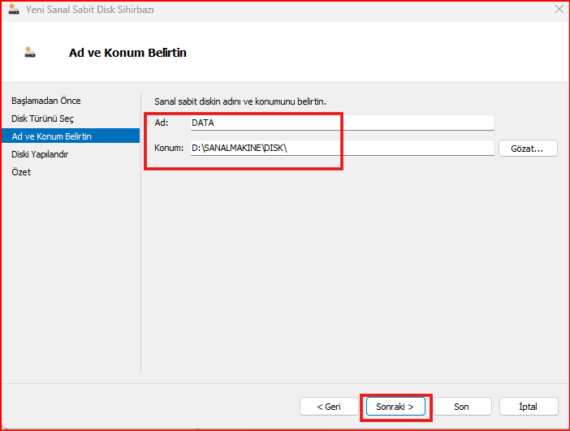This screenshot has height=431, width=570.
Task: Click the Konum path input field
Action: click(x=341, y=148)
